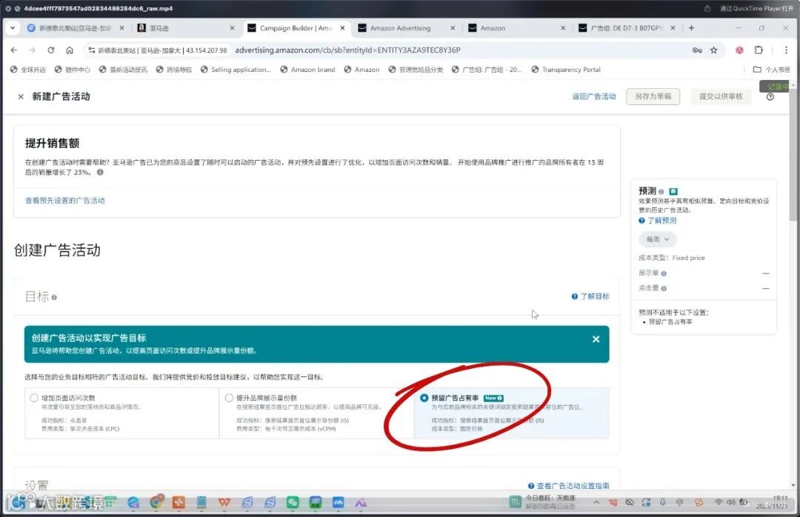Open WPS Office from the taskbar
The height and width of the screenshot is (517, 800).
tap(224, 502)
